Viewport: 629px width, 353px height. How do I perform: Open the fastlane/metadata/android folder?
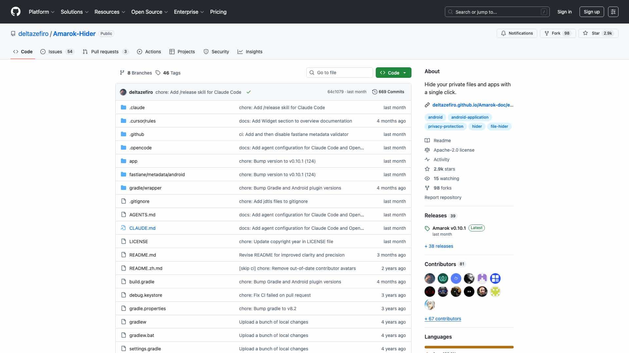[157, 175]
